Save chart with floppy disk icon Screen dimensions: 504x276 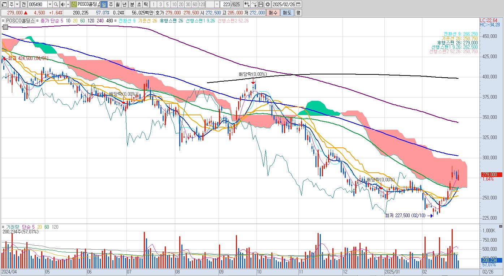tap(260, 4)
